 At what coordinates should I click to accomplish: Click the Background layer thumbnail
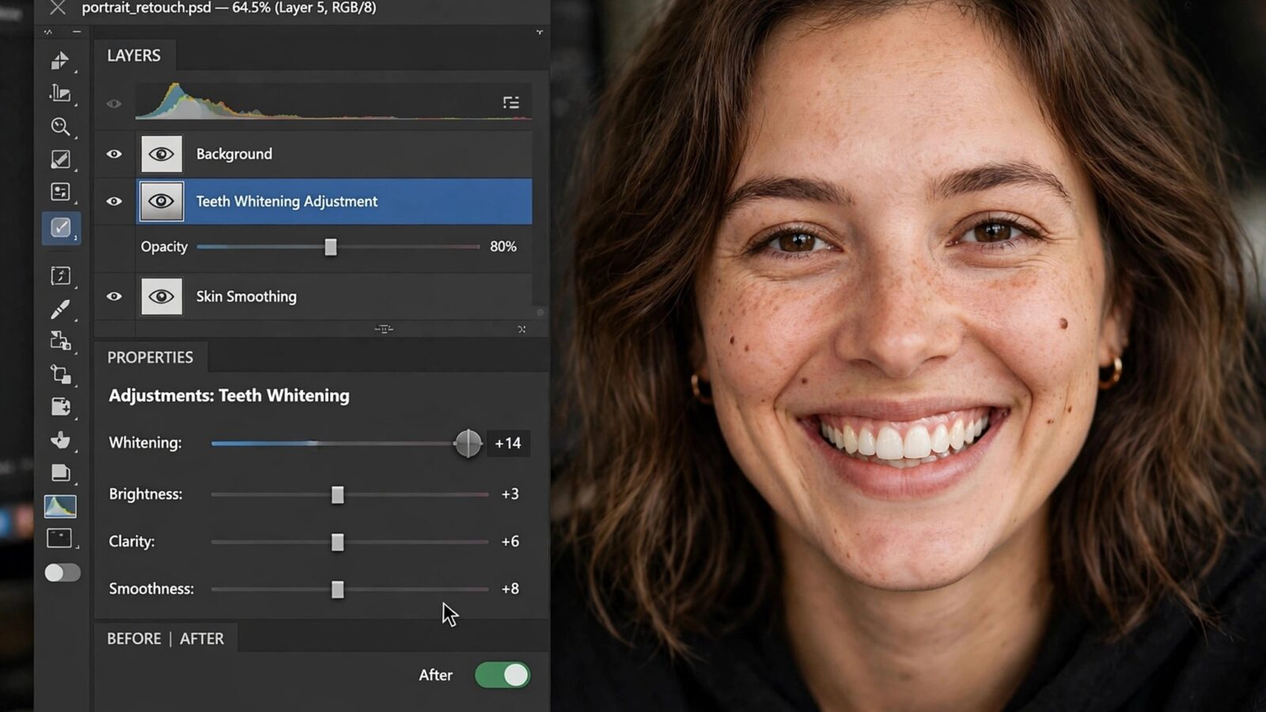click(x=161, y=154)
